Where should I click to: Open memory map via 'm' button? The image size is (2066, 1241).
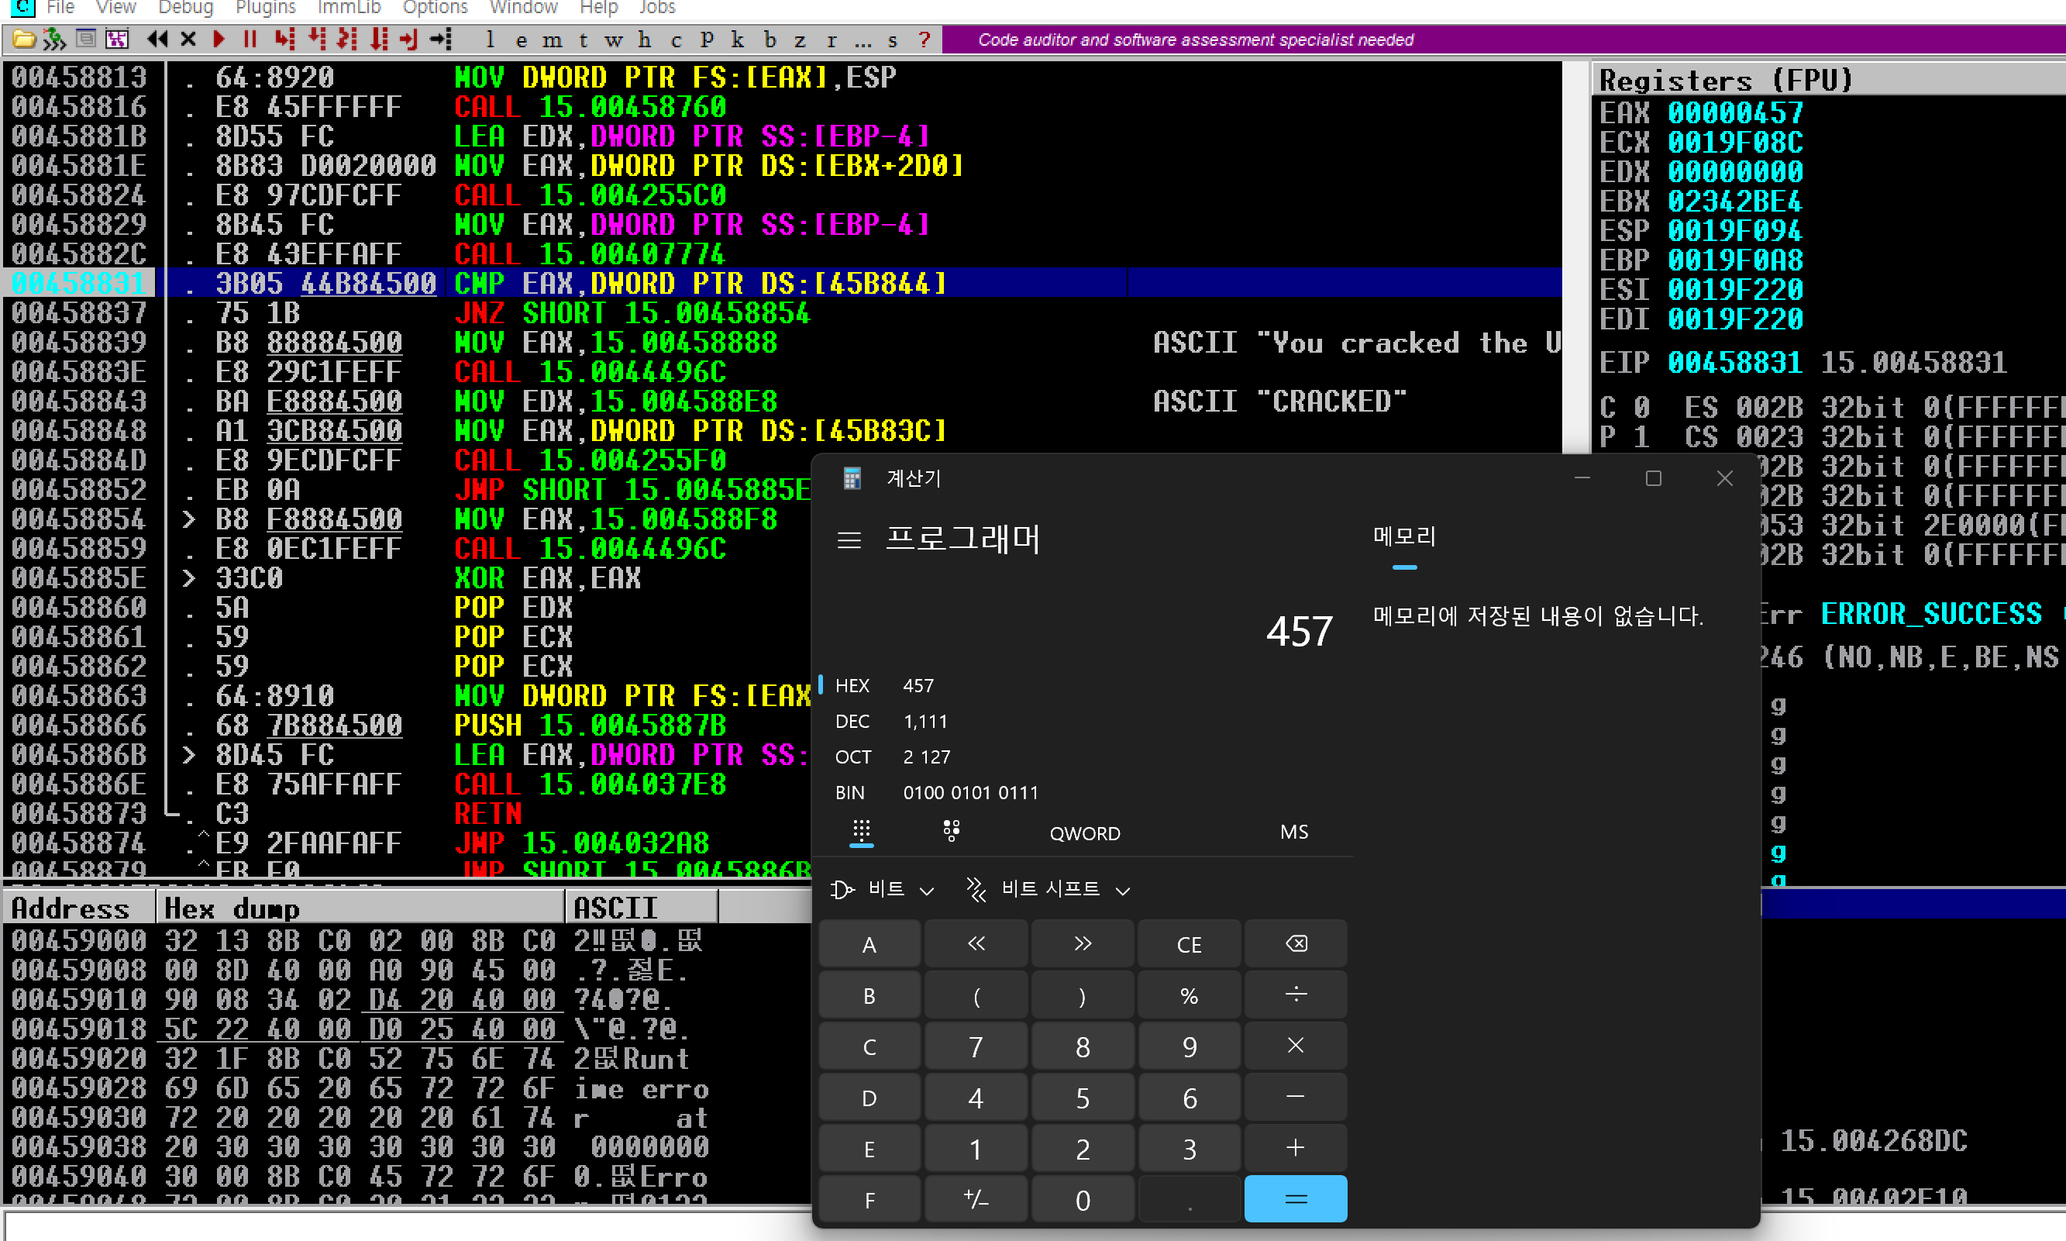[x=552, y=40]
